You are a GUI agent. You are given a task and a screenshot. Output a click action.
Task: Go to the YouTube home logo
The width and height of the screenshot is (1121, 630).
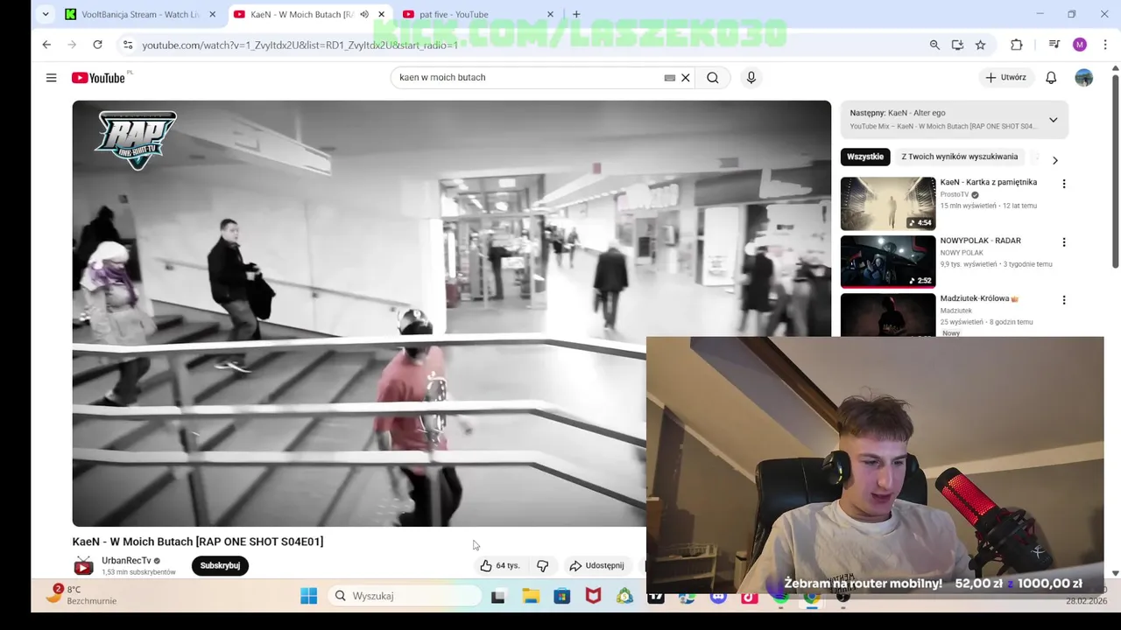(x=98, y=78)
